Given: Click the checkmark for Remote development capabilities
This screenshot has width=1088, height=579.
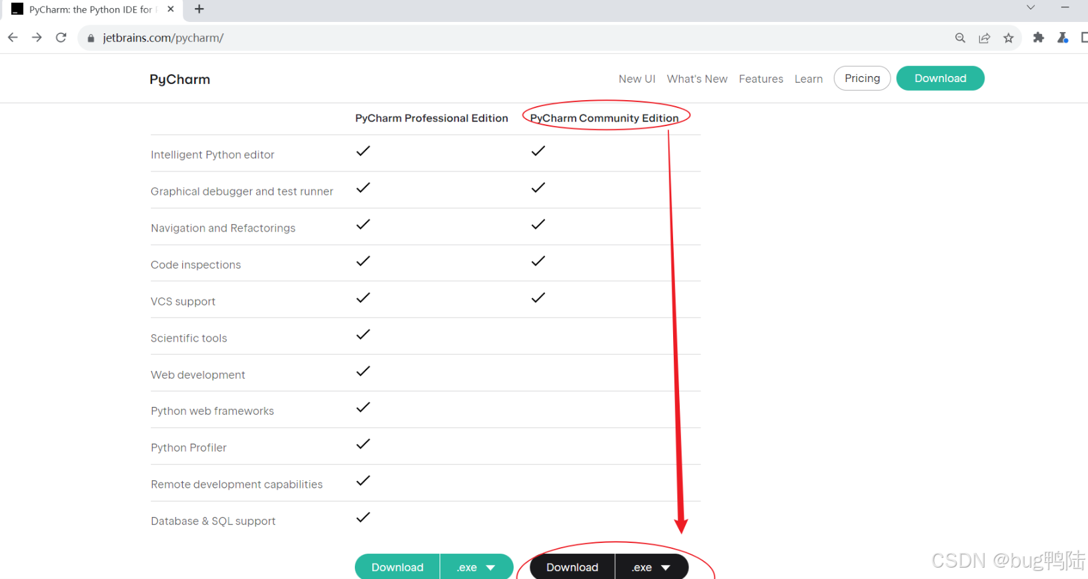Looking at the screenshot, I should [363, 480].
